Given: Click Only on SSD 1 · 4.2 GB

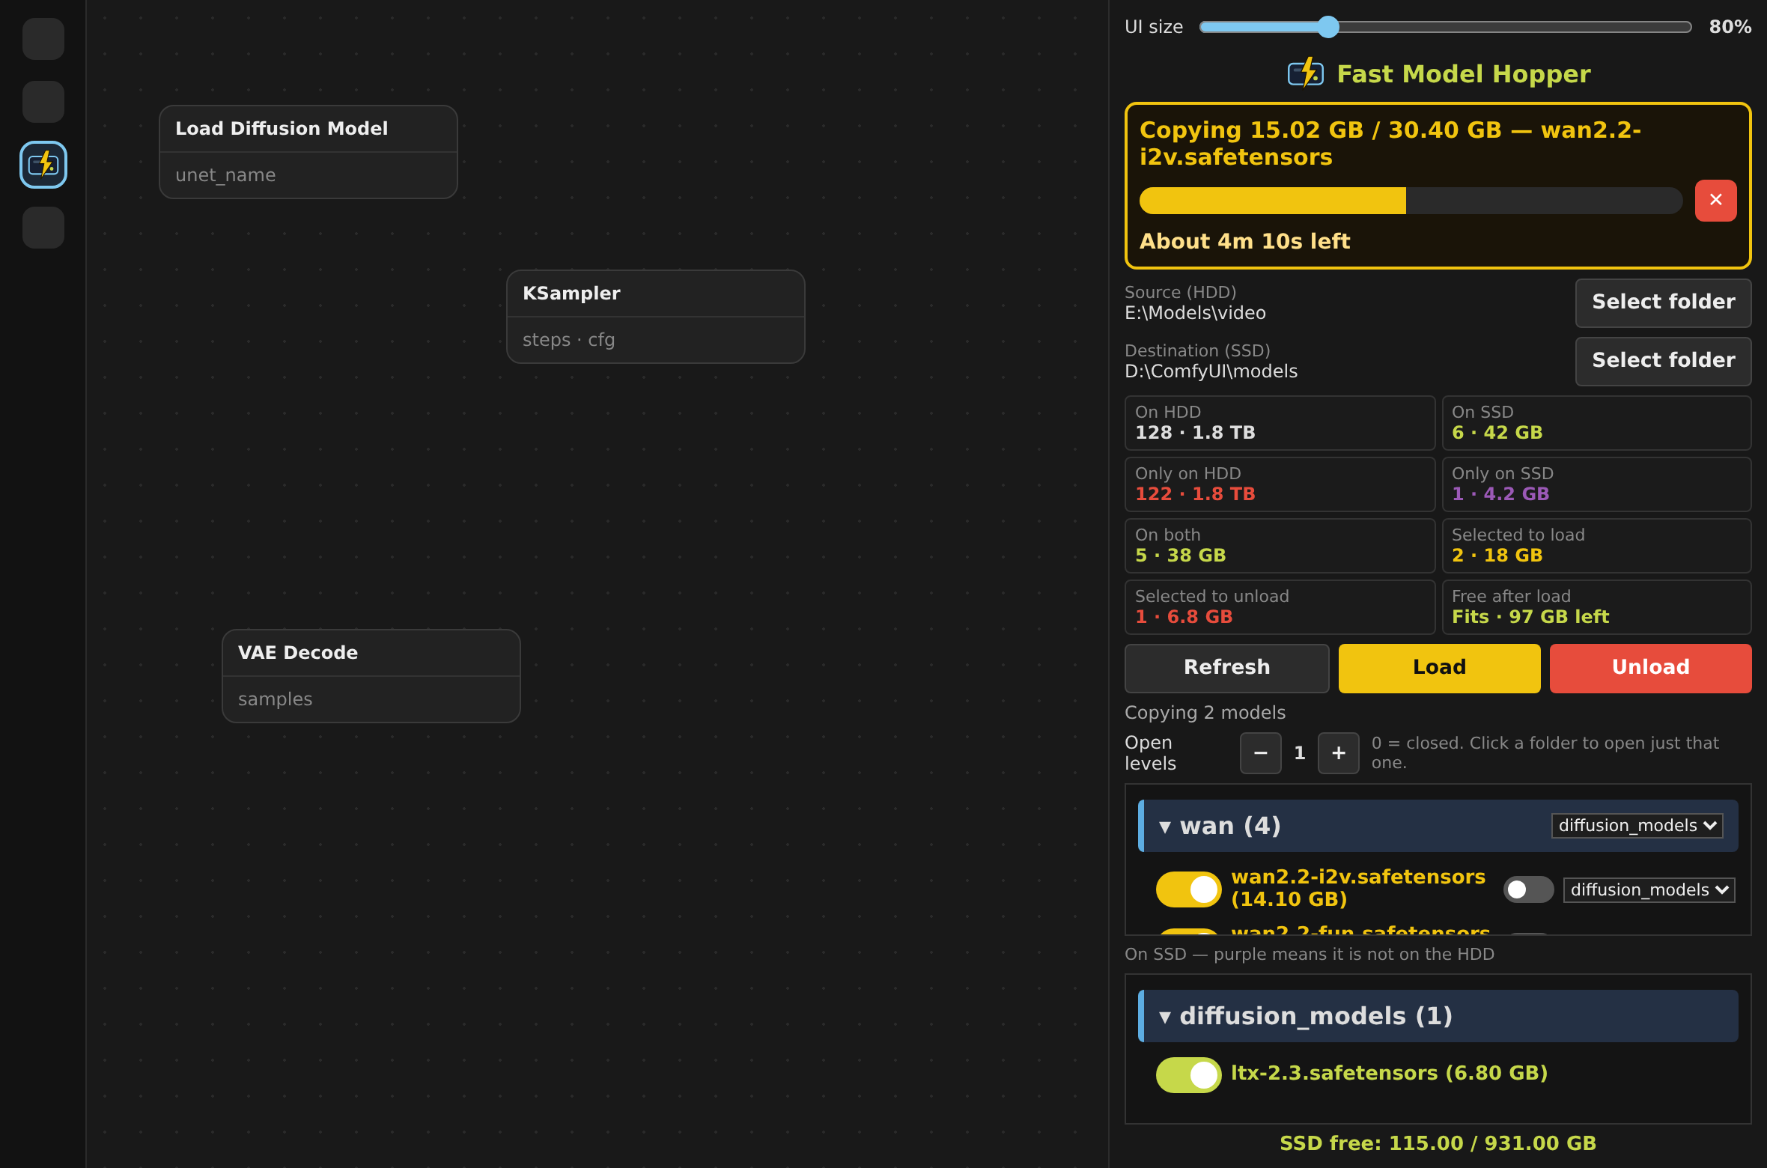Looking at the screenshot, I should click(x=1596, y=484).
